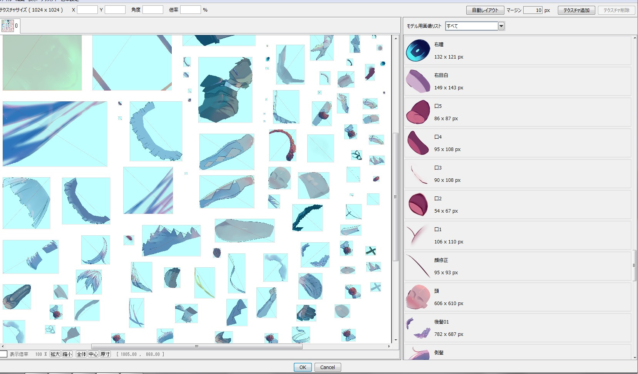
Task: Select the 側髪 side hair image
Action: [517, 352]
